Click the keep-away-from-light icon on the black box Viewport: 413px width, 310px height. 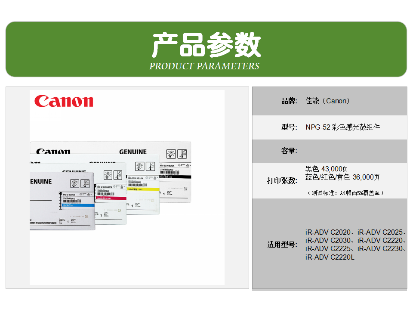point(171,154)
